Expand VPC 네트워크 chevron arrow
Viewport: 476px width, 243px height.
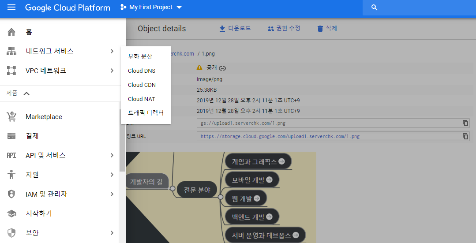[x=112, y=71]
